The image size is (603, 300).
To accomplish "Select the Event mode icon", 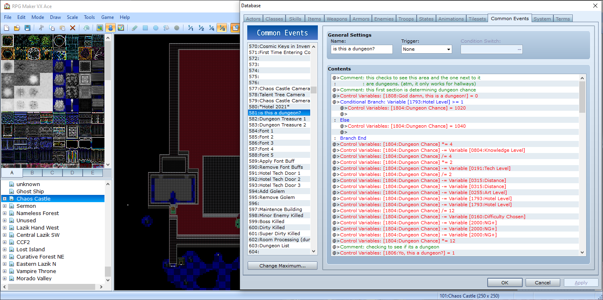I will tap(110, 28).
